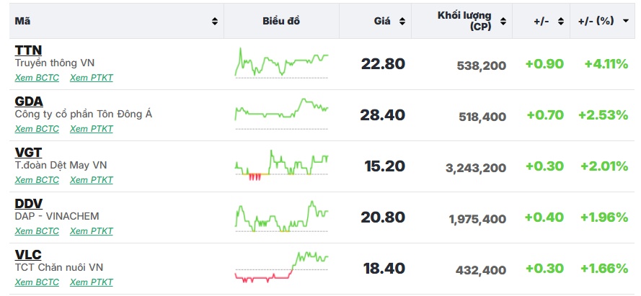
Task: Open TTN stock ticker link
Action: [x=28, y=50]
